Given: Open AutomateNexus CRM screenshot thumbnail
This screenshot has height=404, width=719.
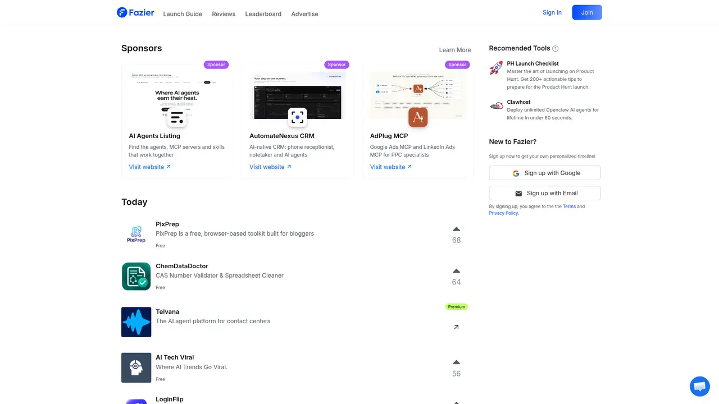Looking at the screenshot, I should coord(298,95).
